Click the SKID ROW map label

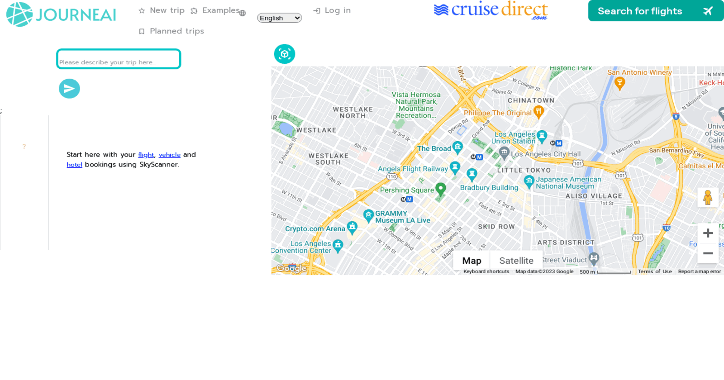coord(496,227)
